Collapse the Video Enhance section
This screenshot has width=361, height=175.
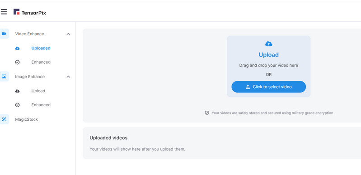(68, 34)
